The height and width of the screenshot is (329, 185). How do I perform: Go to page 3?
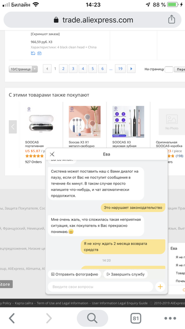[73, 68]
